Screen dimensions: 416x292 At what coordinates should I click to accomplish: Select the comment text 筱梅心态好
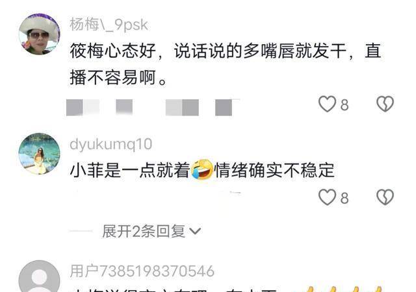click(112, 51)
